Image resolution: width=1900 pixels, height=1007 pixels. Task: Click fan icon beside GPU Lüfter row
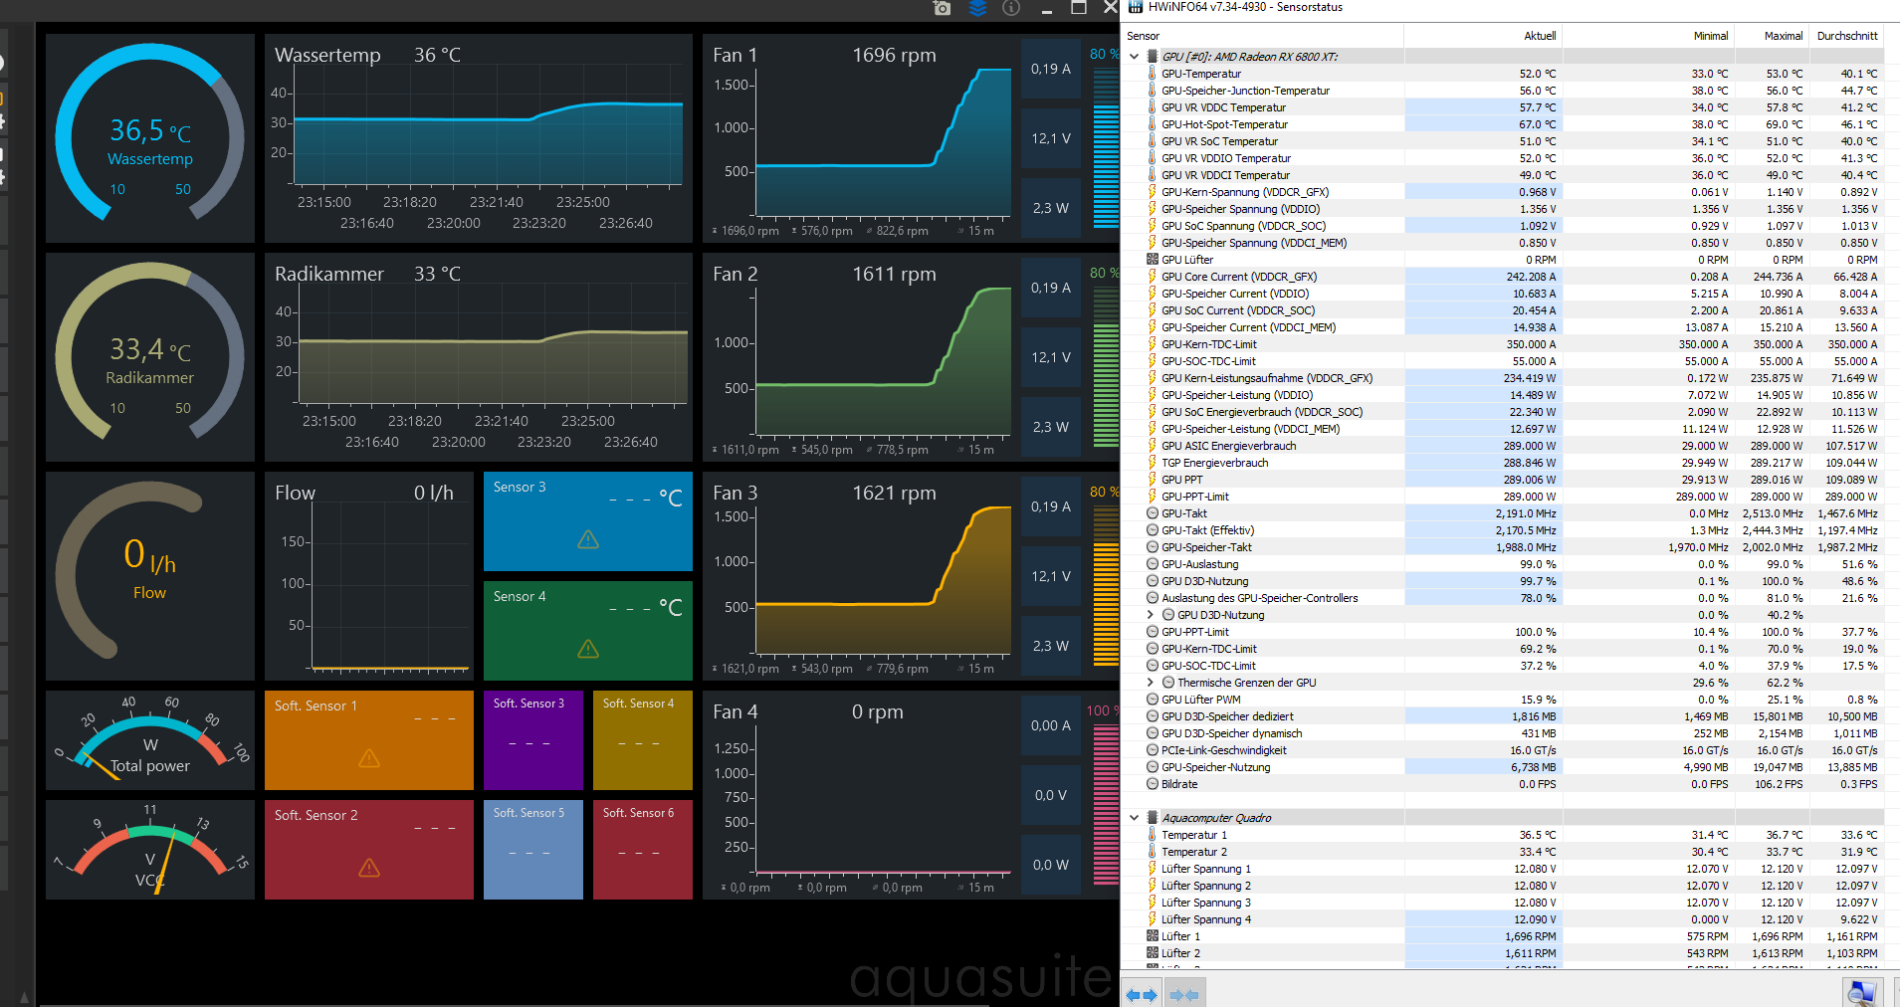tap(1153, 260)
